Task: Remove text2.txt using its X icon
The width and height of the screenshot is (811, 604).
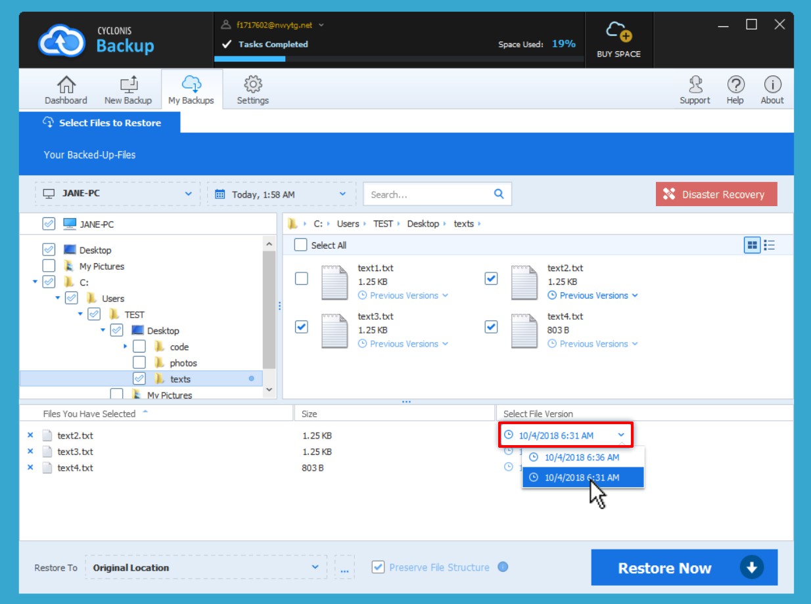Action: click(x=30, y=435)
